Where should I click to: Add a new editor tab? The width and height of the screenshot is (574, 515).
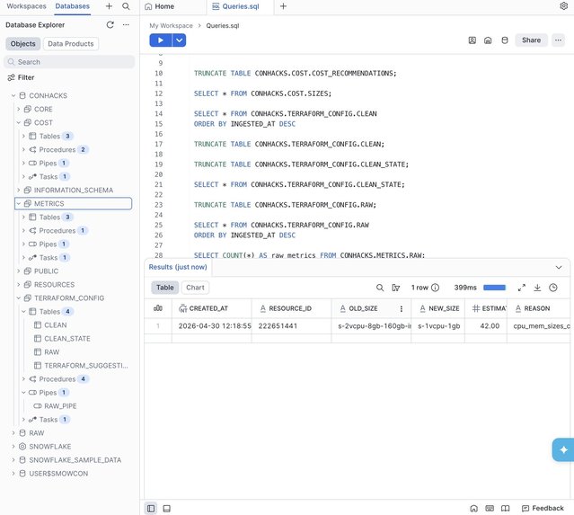pyautogui.click(x=283, y=6)
